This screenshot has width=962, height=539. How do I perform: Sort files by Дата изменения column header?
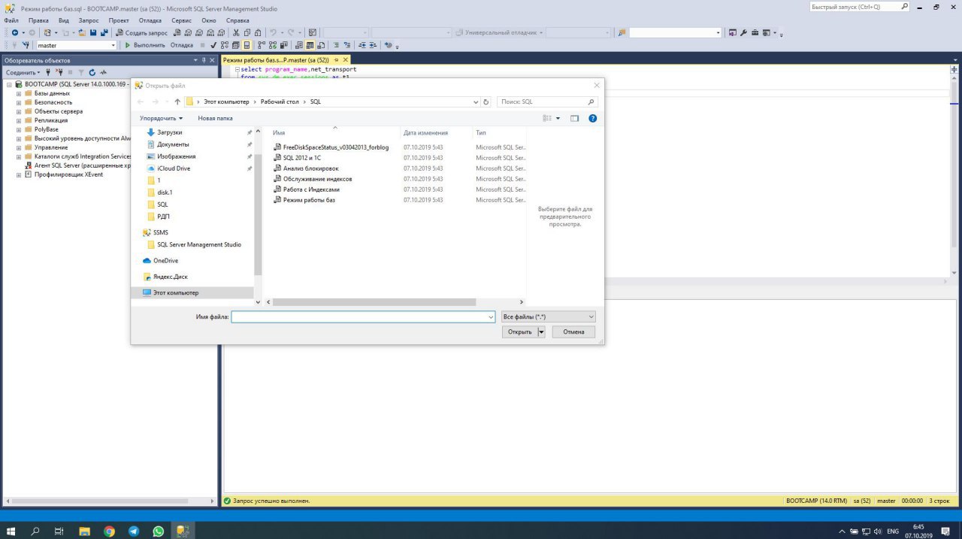pos(425,133)
